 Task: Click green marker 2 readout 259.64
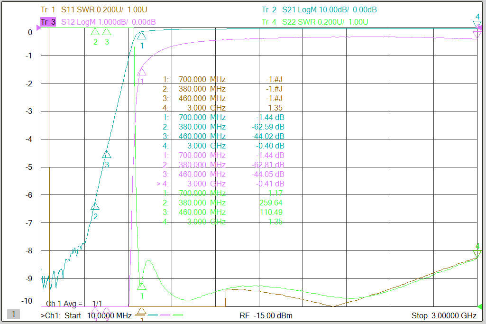click(x=271, y=203)
